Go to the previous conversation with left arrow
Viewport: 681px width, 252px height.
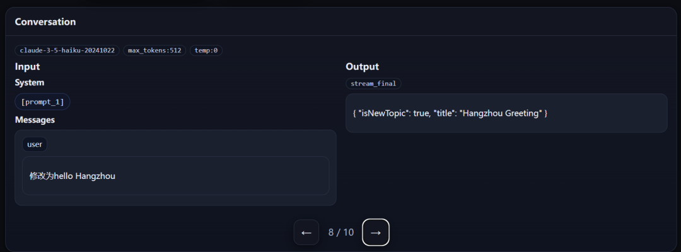pos(306,232)
